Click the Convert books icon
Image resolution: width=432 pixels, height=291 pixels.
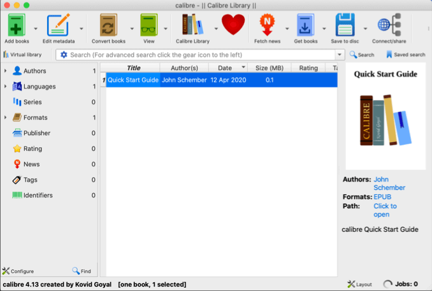[108, 25]
